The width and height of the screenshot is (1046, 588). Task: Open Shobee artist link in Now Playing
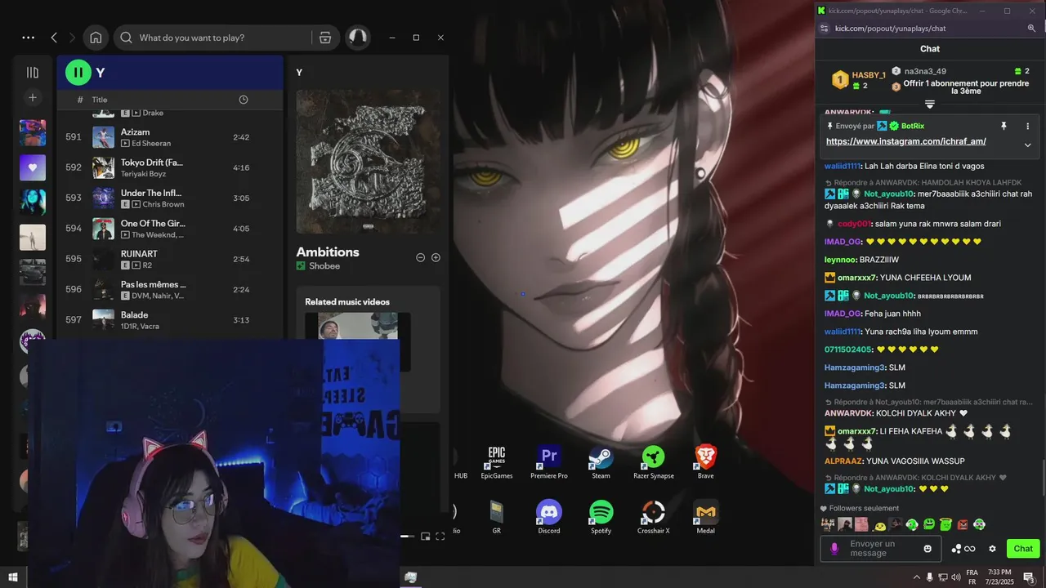click(x=324, y=266)
